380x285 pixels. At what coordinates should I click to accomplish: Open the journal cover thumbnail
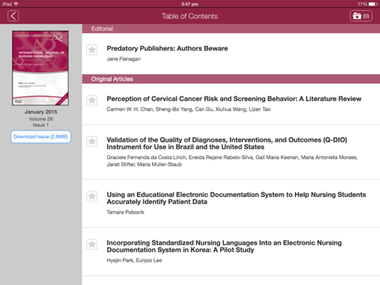[x=40, y=68]
